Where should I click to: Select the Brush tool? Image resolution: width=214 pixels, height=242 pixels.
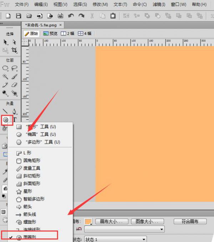tap(14, 76)
